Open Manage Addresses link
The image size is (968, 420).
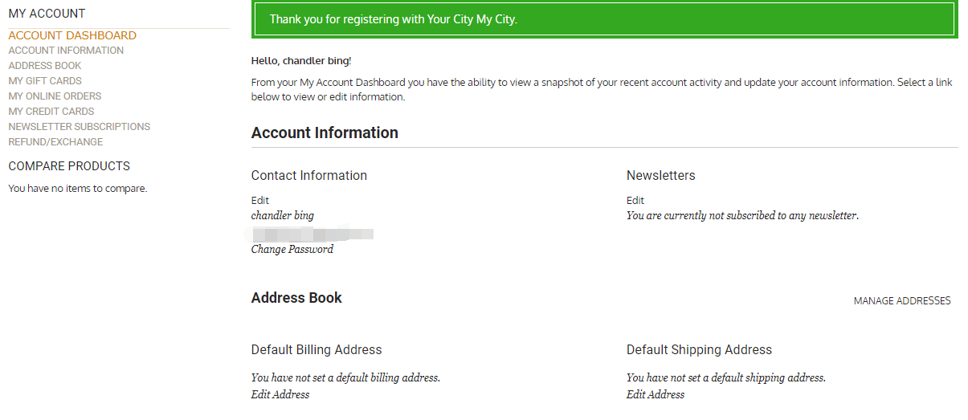tap(902, 301)
